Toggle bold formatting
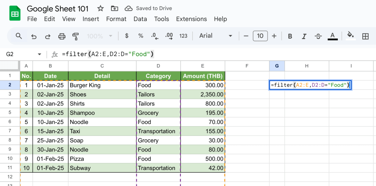The height and width of the screenshot is (186, 376). pos(290,36)
